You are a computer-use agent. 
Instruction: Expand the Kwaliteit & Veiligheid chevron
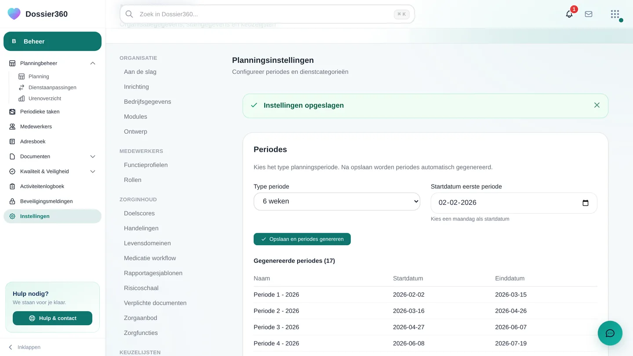click(x=93, y=171)
